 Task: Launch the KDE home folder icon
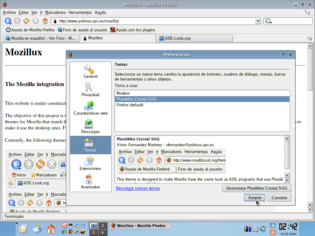[x=51, y=229]
